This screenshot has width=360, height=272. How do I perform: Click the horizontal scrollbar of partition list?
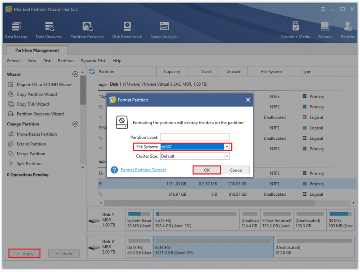click(209, 203)
